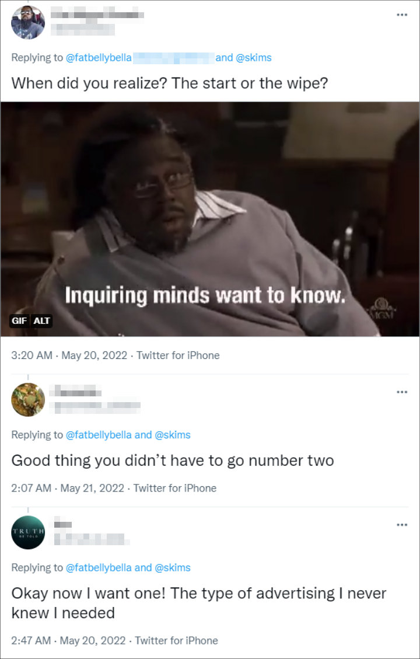
Task: Open @skims link in the second reply
Action: pyautogui.click(x=173, y=435)
